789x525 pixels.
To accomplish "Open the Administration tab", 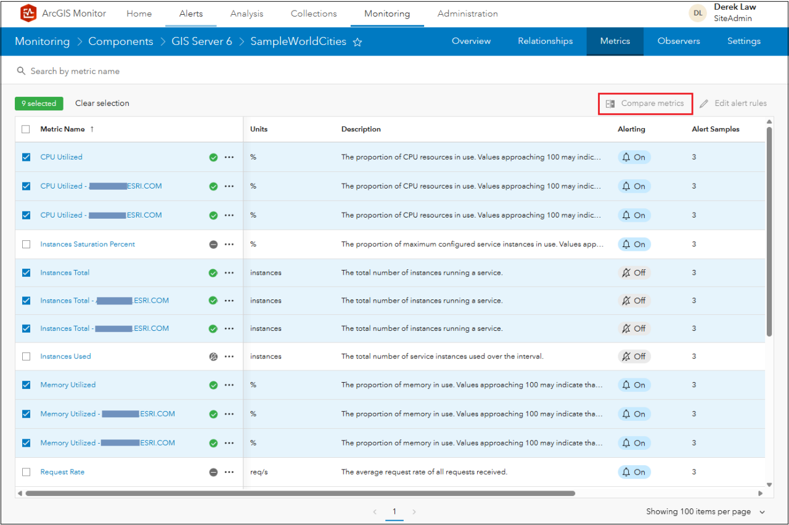I will (x=468, y=14).
